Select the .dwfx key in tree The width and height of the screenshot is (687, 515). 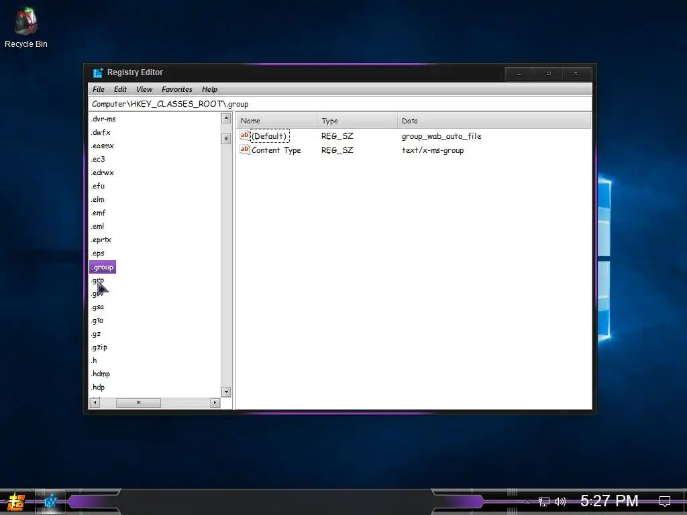click(x=101, y=132)
